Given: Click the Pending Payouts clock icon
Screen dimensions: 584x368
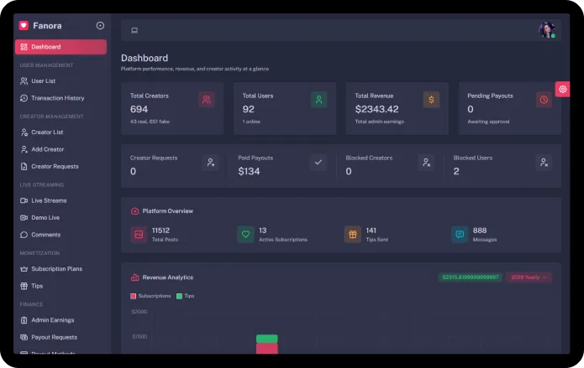Looking at the screenshot, I should (544, 100).
